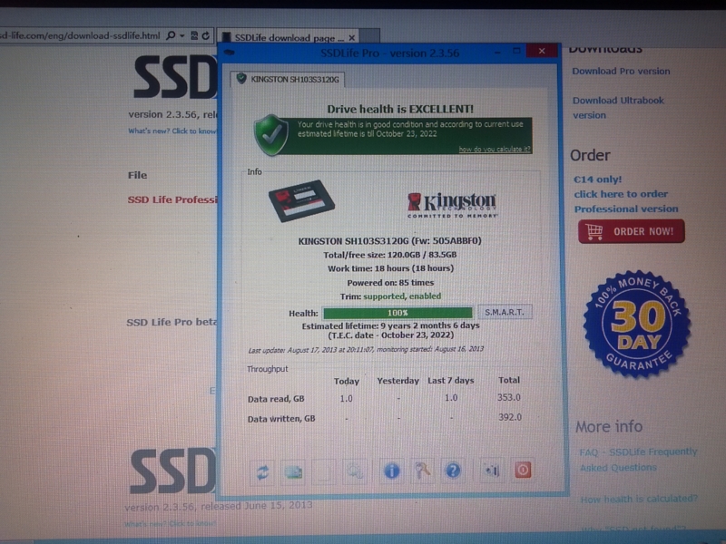
Task: Click 'how do you calculate it?' link
Action: [494, 149]
